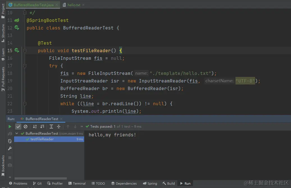Click Spring leaf gutter icon on line 11

coord(17,20)
